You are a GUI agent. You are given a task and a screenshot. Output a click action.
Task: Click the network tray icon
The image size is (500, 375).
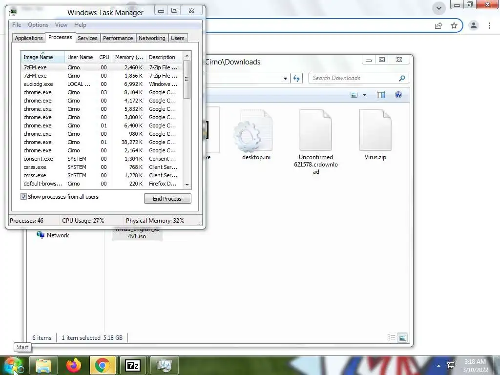[x=451, y=365]
